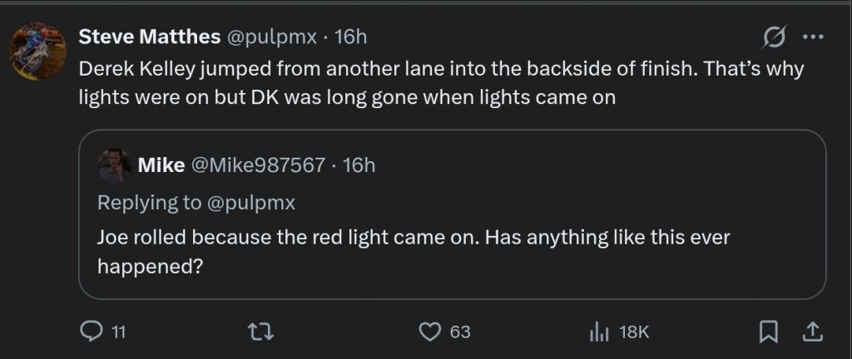Click the share upload arrow icon
Screen dimensions: 852x359
click(x=811, y=332)
